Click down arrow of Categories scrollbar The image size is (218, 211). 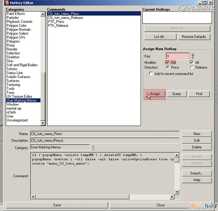pyautogui.click(x=43, y=123)
